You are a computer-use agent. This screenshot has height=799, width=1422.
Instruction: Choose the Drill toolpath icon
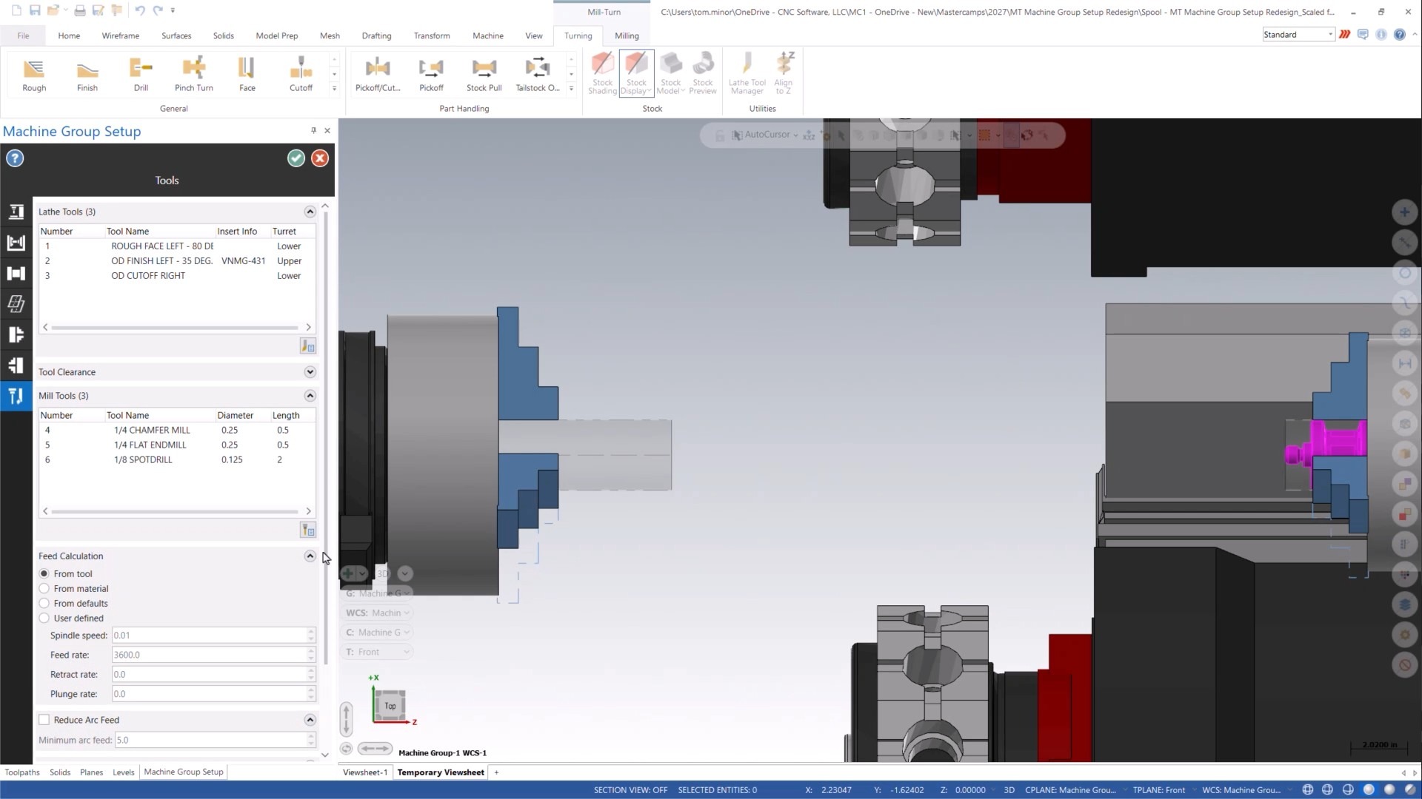coord(141,75)
